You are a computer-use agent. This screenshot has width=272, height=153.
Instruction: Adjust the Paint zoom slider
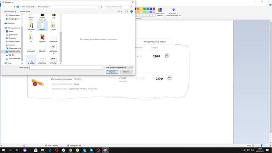(261, 145)
